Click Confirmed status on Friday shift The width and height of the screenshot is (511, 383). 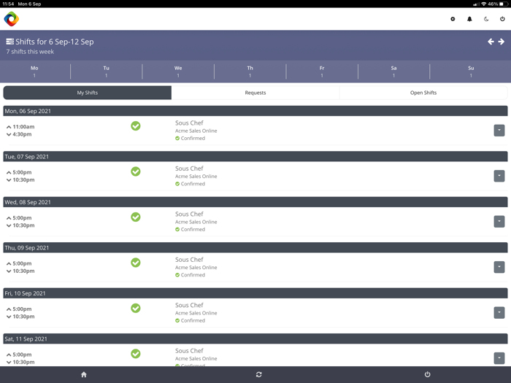190,320
